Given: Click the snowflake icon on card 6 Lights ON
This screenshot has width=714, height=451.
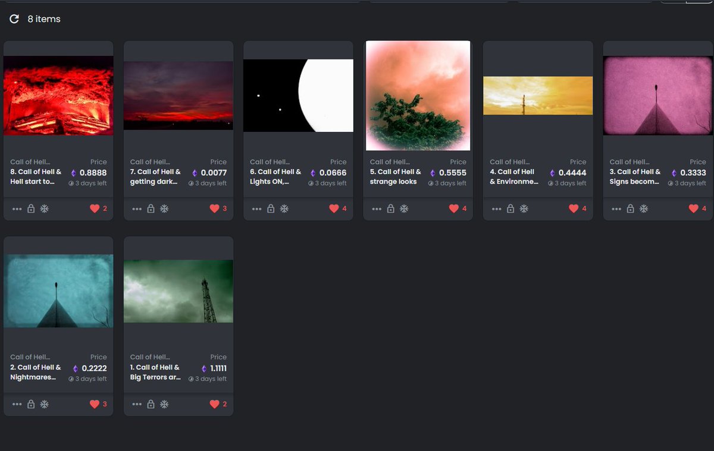Looking at the screenshot, I should pos(284,209).
